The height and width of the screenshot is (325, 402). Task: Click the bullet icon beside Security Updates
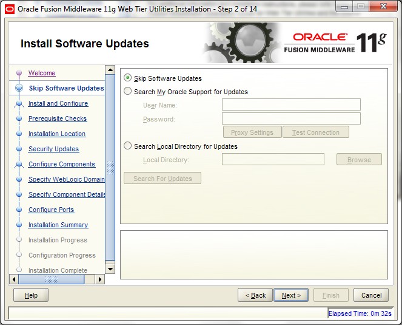tap(19, 149)
